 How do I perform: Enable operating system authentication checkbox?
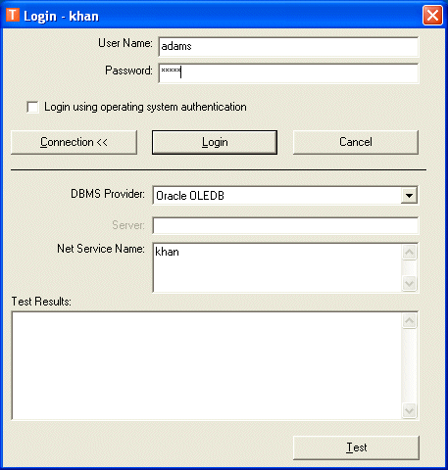click(x=32, y=107)
